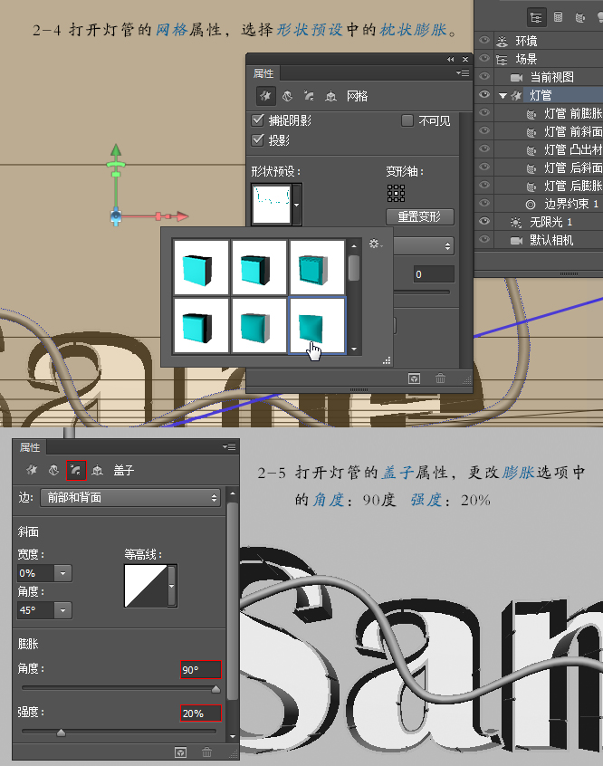Click preset list scroll-up arrow
The height and width of the screenshot is (766, 603).
tap(354, 245)
